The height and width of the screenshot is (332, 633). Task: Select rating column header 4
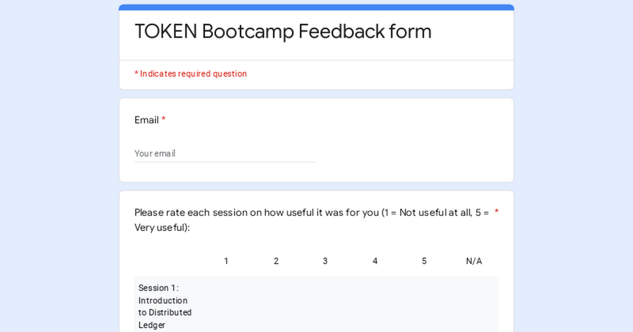tap(375, 261)
